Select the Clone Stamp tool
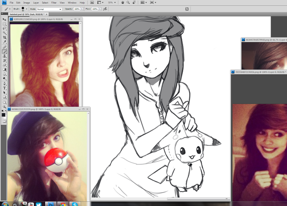 click(4, 56)
